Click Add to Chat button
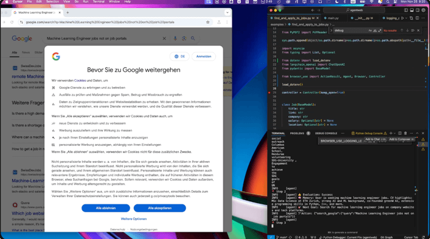430x239 pixels. point(375,139)
